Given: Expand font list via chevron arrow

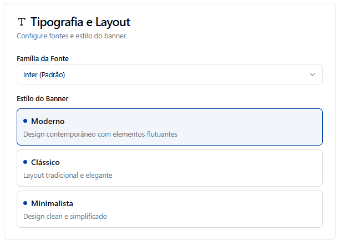Looking at the screenshot, I should tap(312, 74).
